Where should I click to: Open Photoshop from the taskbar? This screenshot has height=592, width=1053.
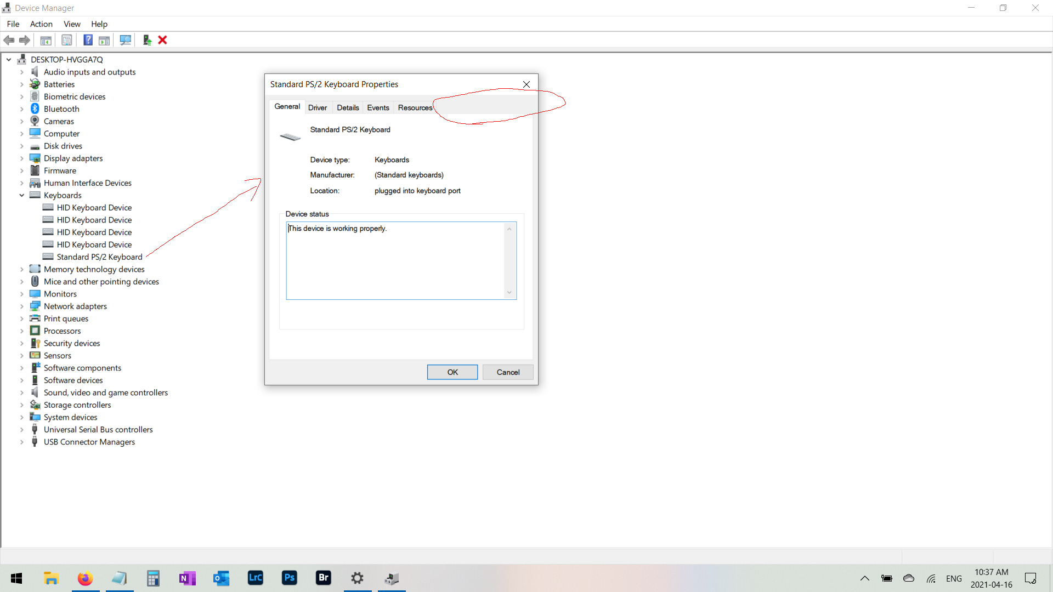pos(290,578)
